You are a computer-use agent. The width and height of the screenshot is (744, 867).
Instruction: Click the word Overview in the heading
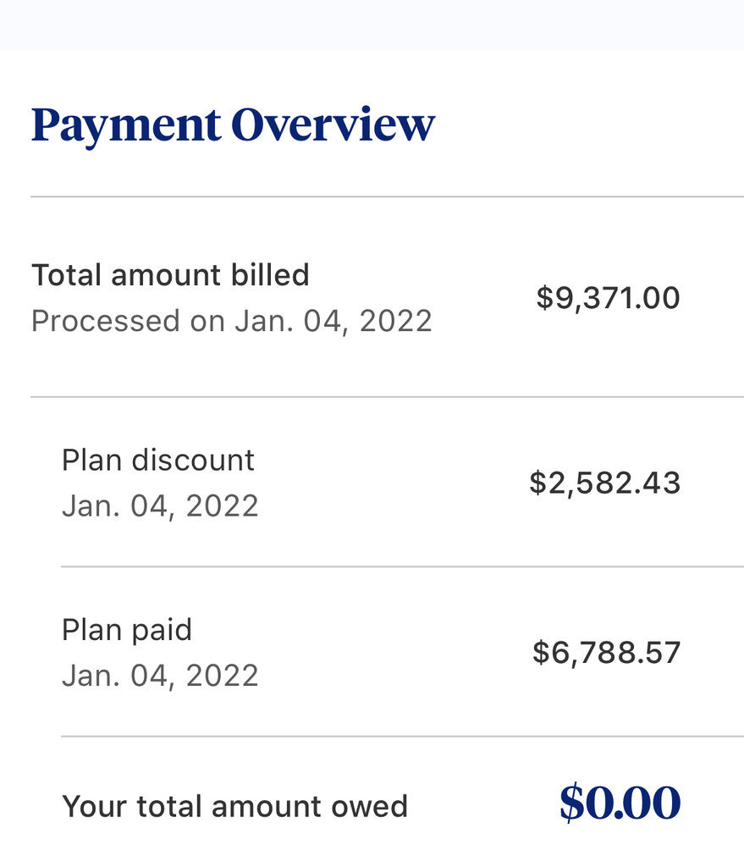333,124
